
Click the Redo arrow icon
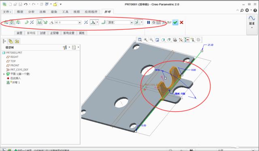(x=34, y=4)
